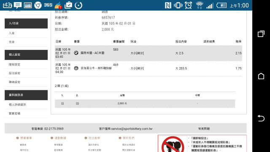
Task: Select the odds value 2.15
Action: 238,53
